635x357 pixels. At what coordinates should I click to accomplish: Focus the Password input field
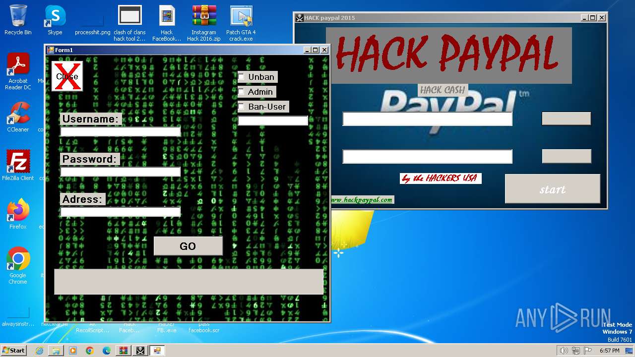pos(121,172)
